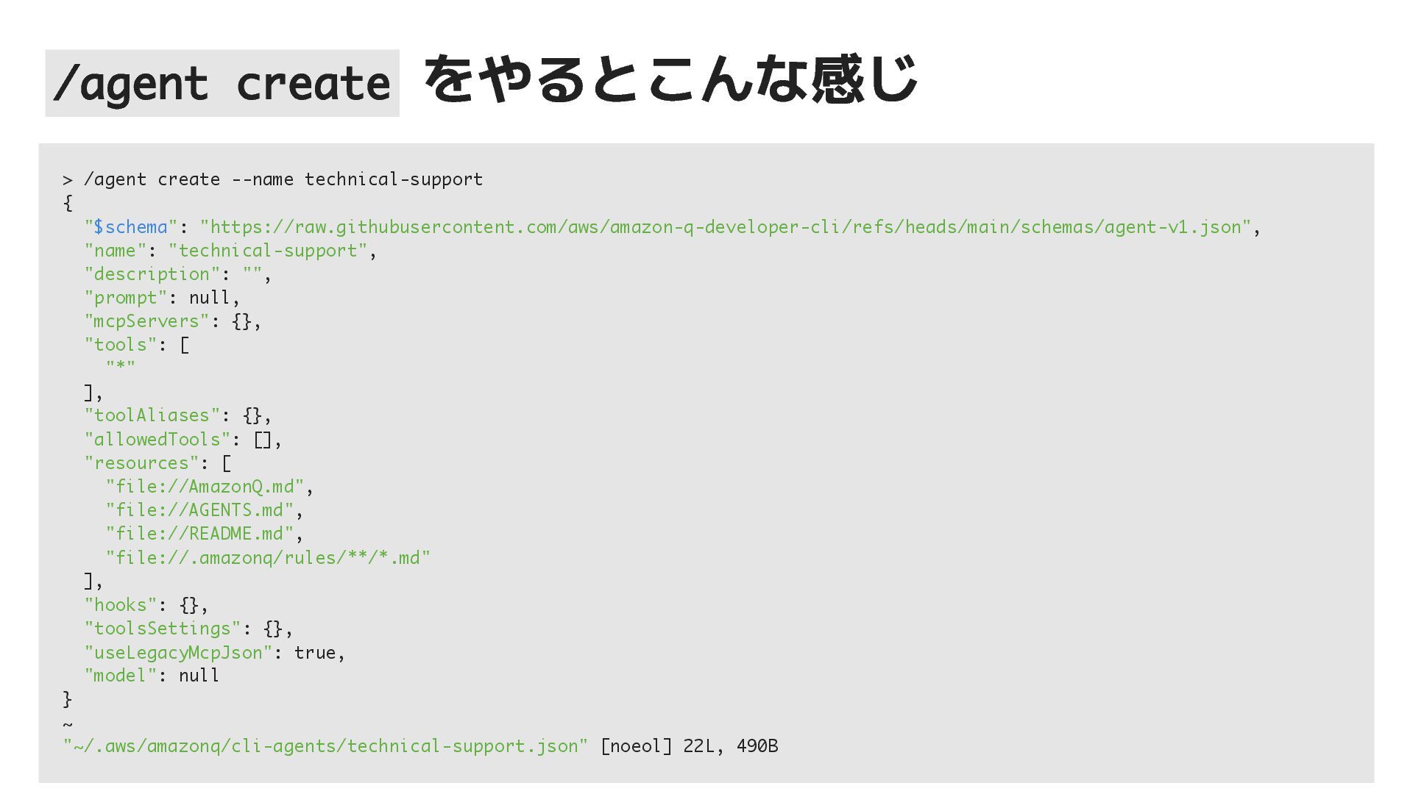
Task: Click the technical-support.json file path
Action: tap(325, 746)
